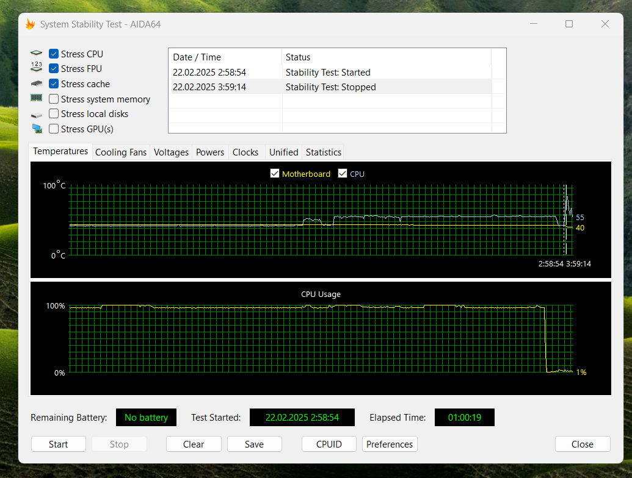This screenshot has height=478, width=632.
Task: Click the Date / Time column header
Action: [x=226, y=57]
